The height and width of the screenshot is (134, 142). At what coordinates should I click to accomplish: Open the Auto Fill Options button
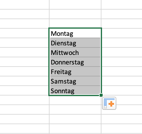click(x=109, y=103)
